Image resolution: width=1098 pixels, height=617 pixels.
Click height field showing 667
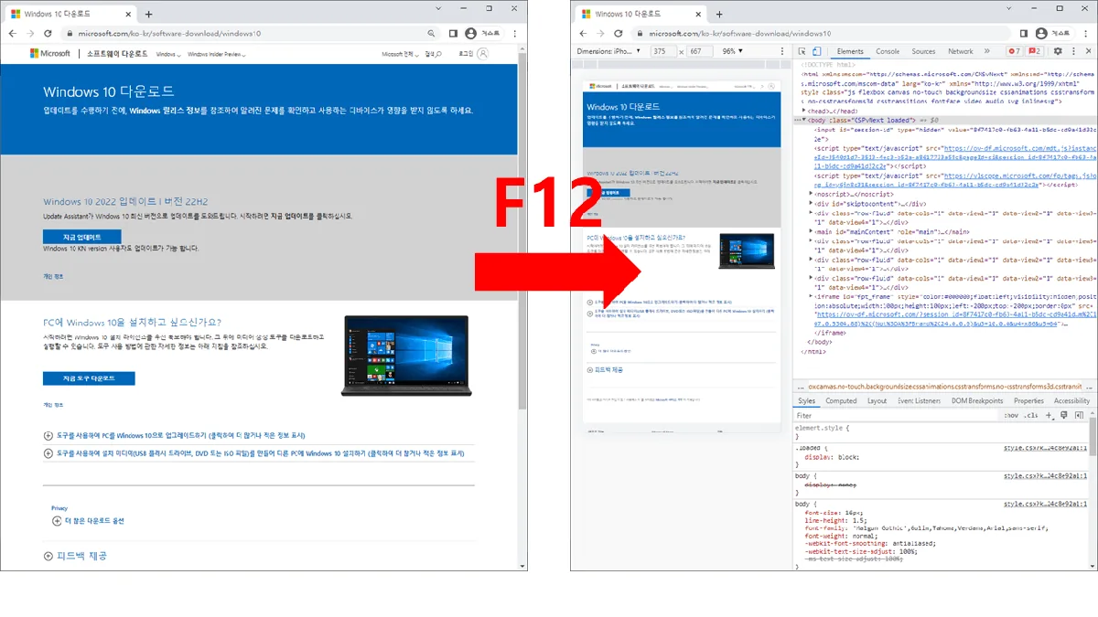click(x=700, y=51)
